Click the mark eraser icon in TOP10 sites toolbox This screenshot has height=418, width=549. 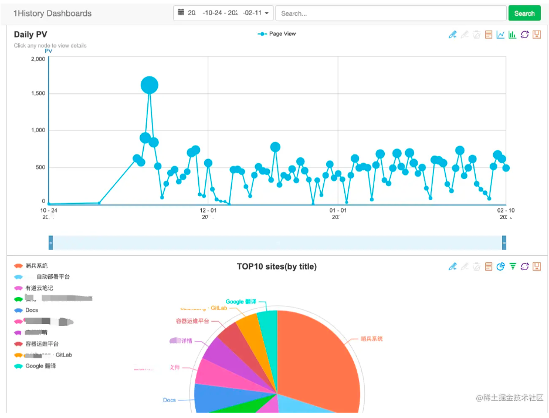[465, 267]
